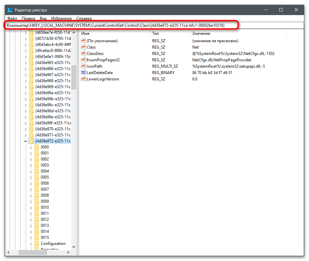The width and height of the screenshot is (309, 261).
Task: Open the Избранное menu
Action: pyautogui.click(x=61, y=18)
